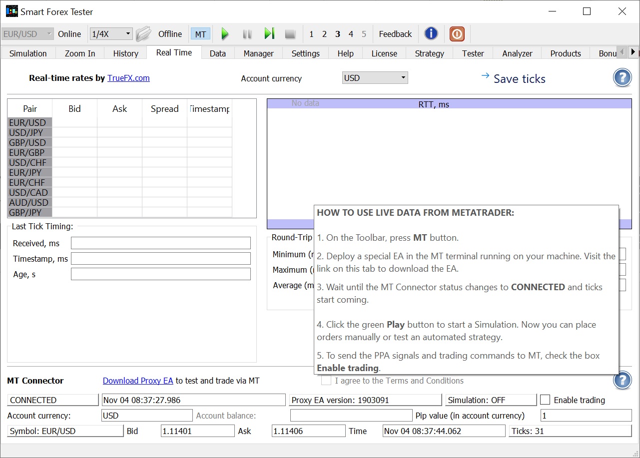
Task: Switch to the Zoom In tab
Action: coord(80,53)
